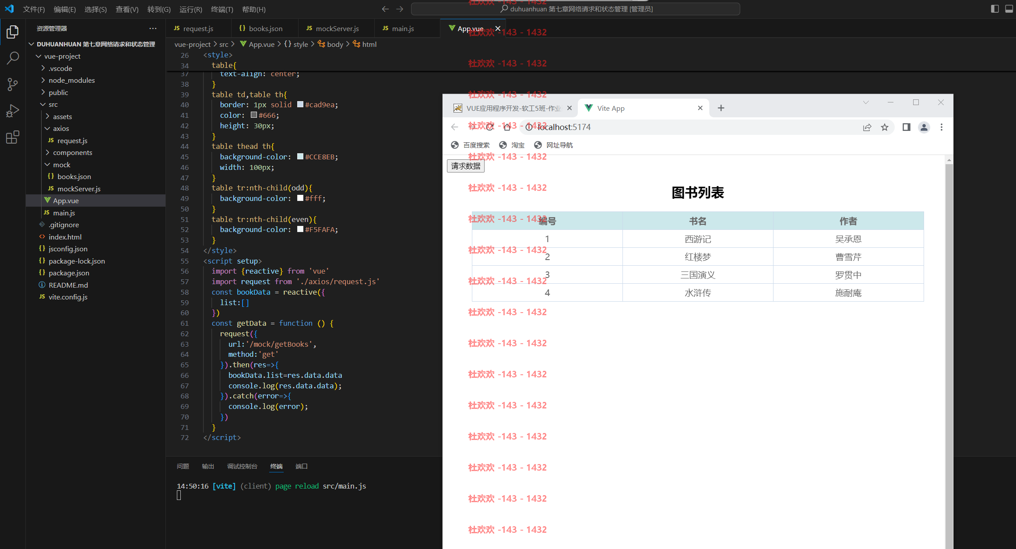Switch to 问题 panel tab

click(183, 466)
